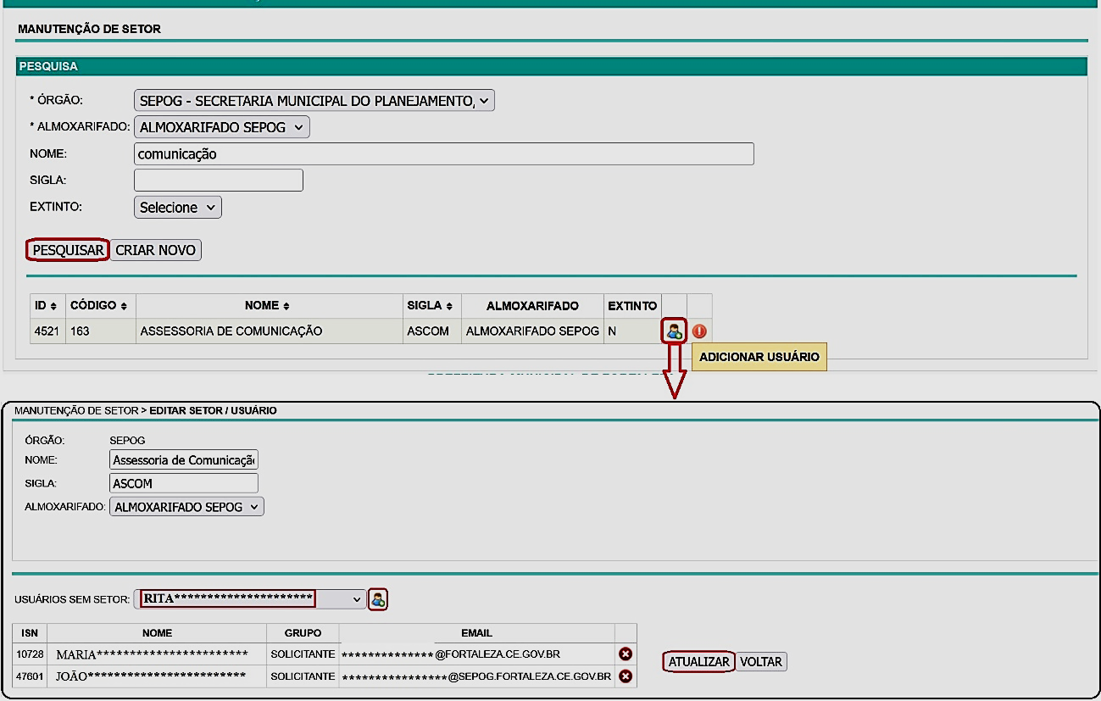The height and width of the screenshot is (701, 1101).
Task: Click the ALMOXARIFADO column header
Action: (532, 305)
